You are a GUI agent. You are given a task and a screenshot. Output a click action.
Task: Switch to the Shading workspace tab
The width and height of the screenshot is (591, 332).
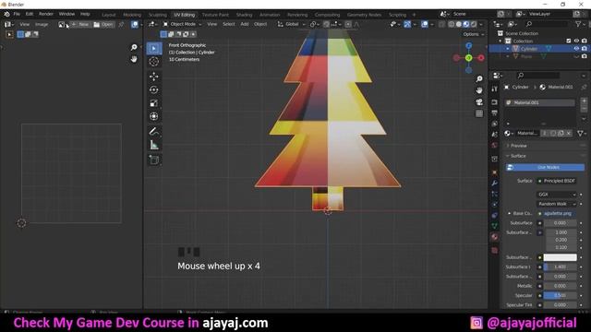pos(244,15)
